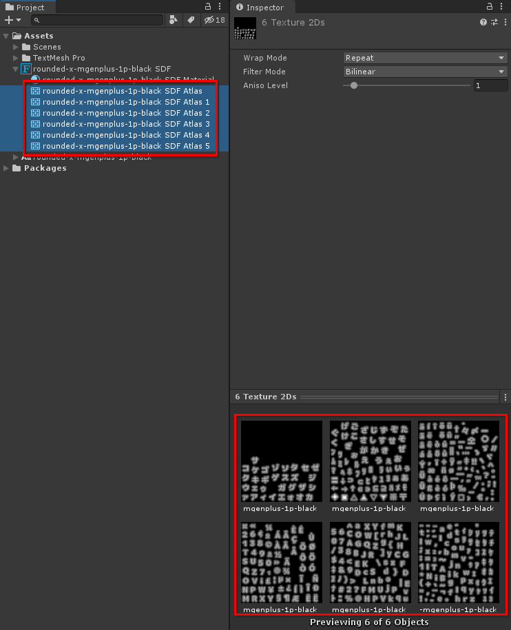
Task: Select the SDF Atlas 3 row
Action: tap(114, 124)
